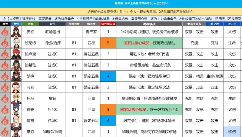Select 迪卢克's character portrait

pyautogui.click(x=16, y=54)
